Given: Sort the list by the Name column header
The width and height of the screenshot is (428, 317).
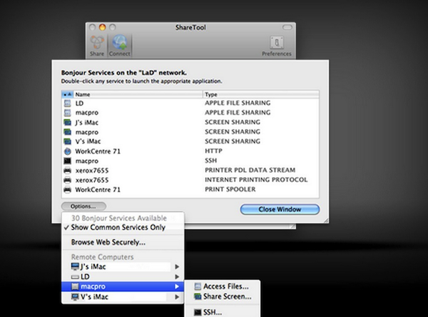Looking at the screenshot, I should (x=136, y=94).
